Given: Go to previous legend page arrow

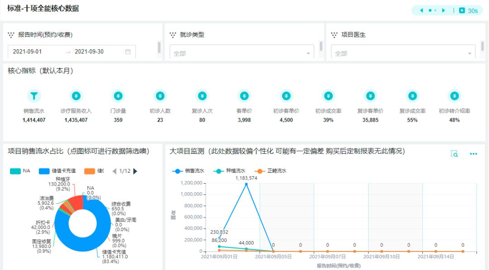Looking at the screenshot, I should pos(114,171).
